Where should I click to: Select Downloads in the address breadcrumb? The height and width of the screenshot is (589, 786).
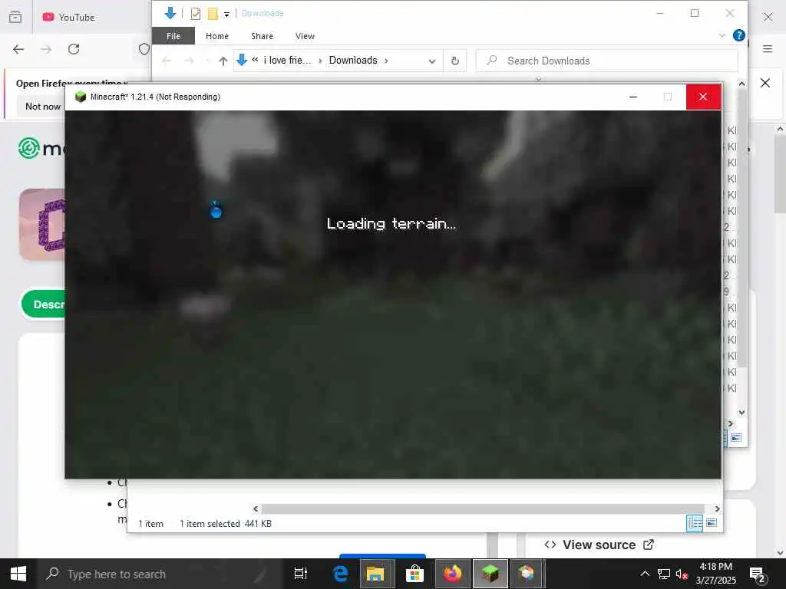click(353, 60)
